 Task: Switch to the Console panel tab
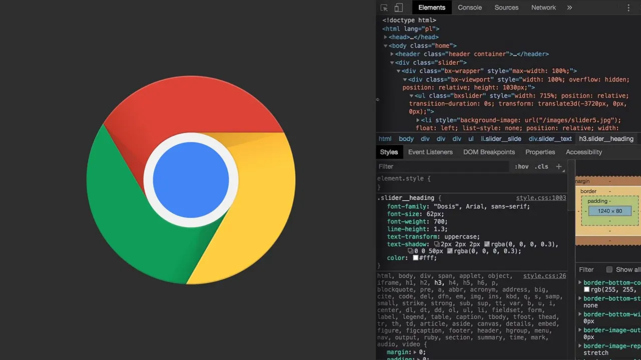pyautogui.click(x=469, y=7)
